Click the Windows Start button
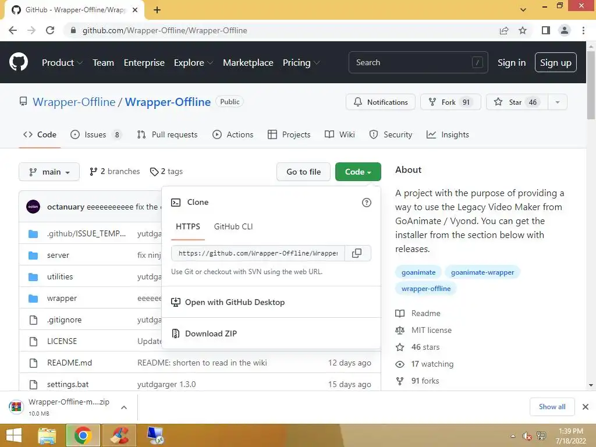 14,435
